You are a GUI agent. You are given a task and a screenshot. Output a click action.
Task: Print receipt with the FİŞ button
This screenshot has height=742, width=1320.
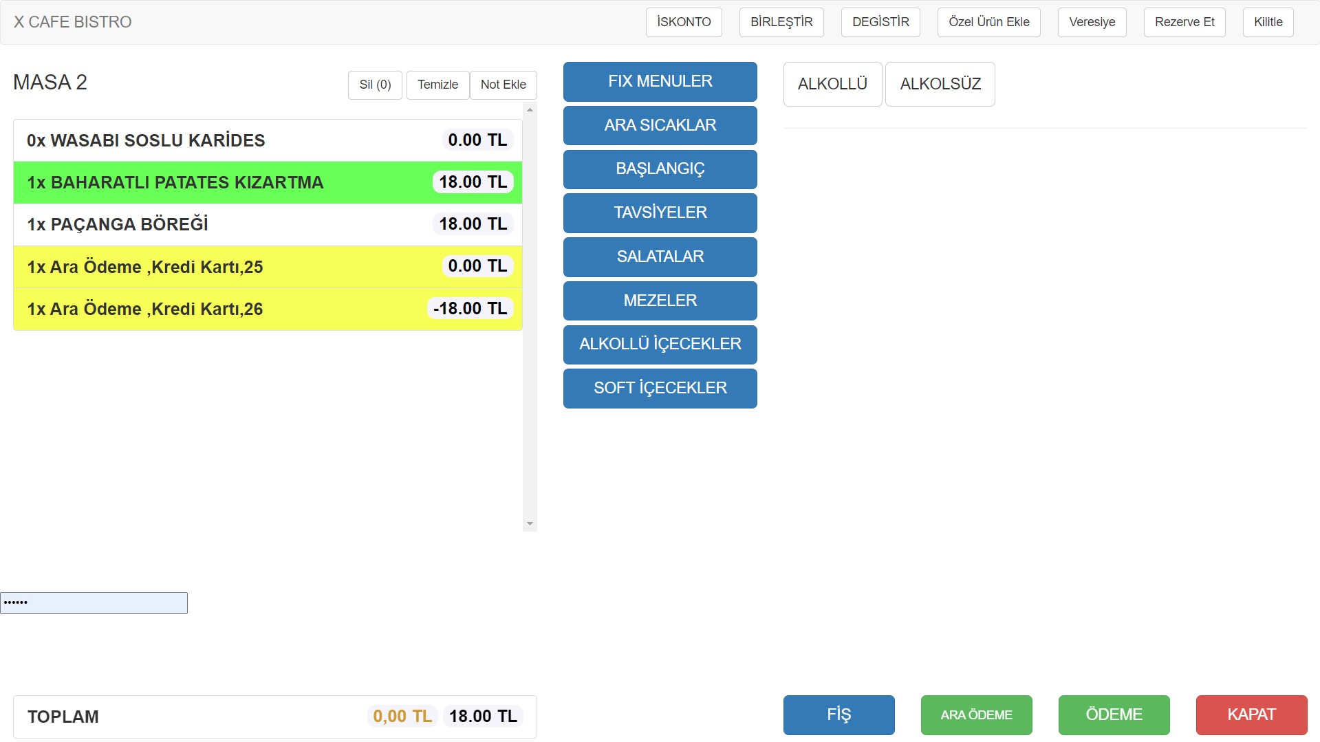pos(838,714)
